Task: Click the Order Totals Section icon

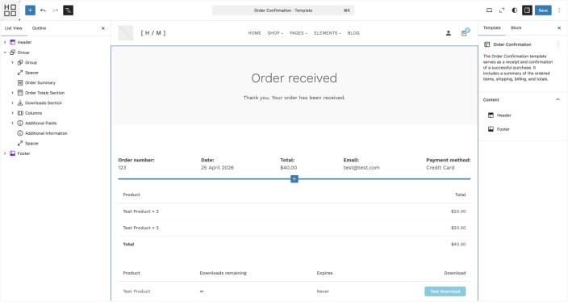Action: click(20, 93)
